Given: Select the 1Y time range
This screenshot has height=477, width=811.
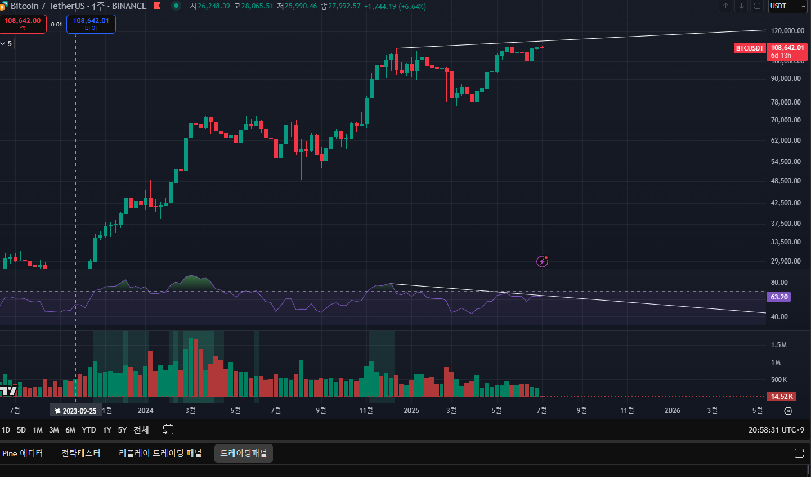Looking at the screenshot, I should tap(107, 430).
